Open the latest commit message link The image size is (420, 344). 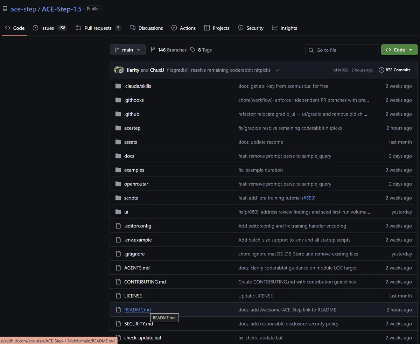click(x=219, y=70)
